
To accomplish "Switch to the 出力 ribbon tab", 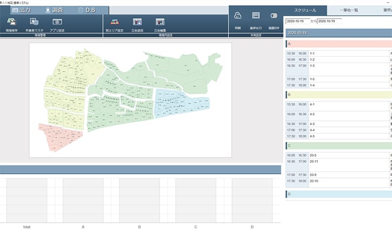I will coord(21,10).
